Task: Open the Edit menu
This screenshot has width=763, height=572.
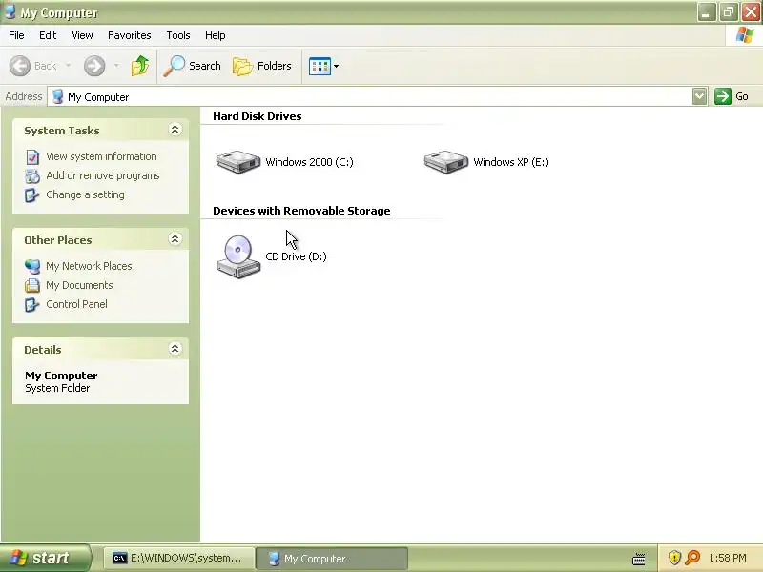Action: point(48,35)
